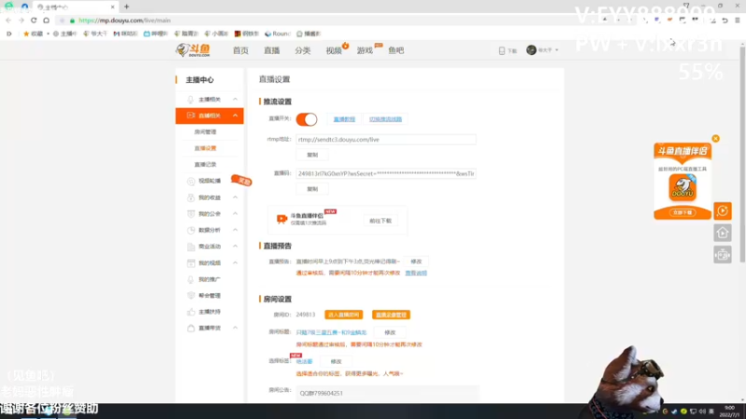The image size is (746, 419).
Task: Open a new browser tab with plus button
Action: pos(127,7)
